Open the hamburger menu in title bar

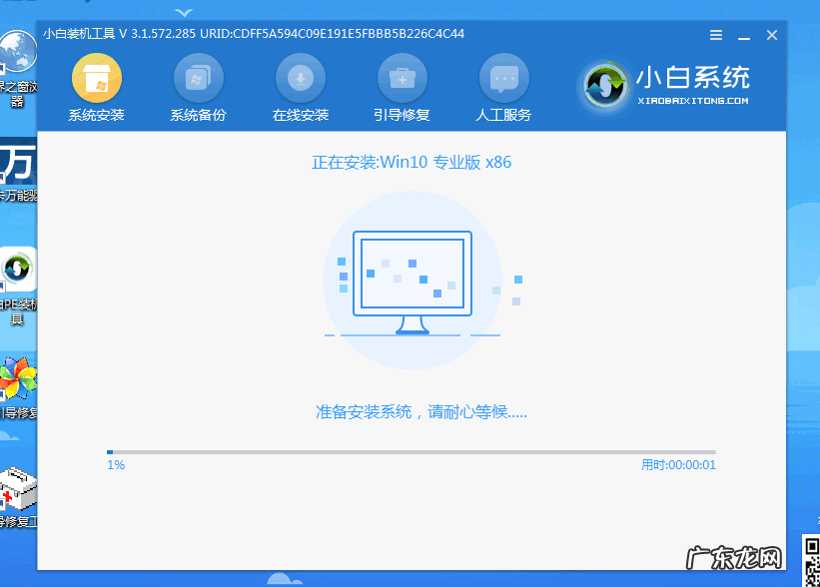point(715,34)
